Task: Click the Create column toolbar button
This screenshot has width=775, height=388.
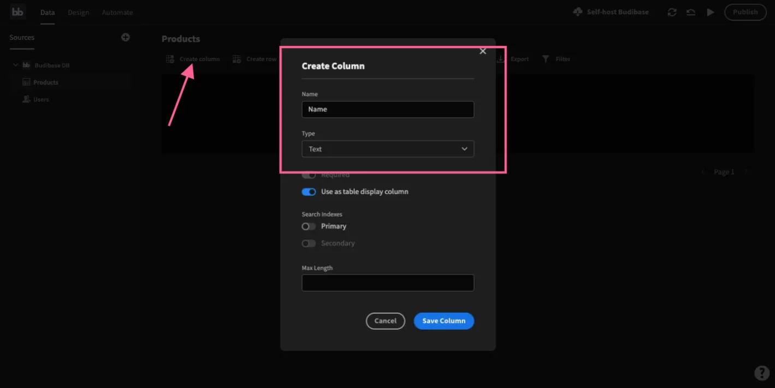Action: (x=193, y=59)
